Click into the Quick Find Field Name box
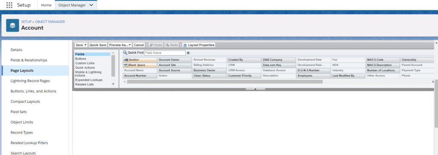The image size is (438, 155). 165,53
